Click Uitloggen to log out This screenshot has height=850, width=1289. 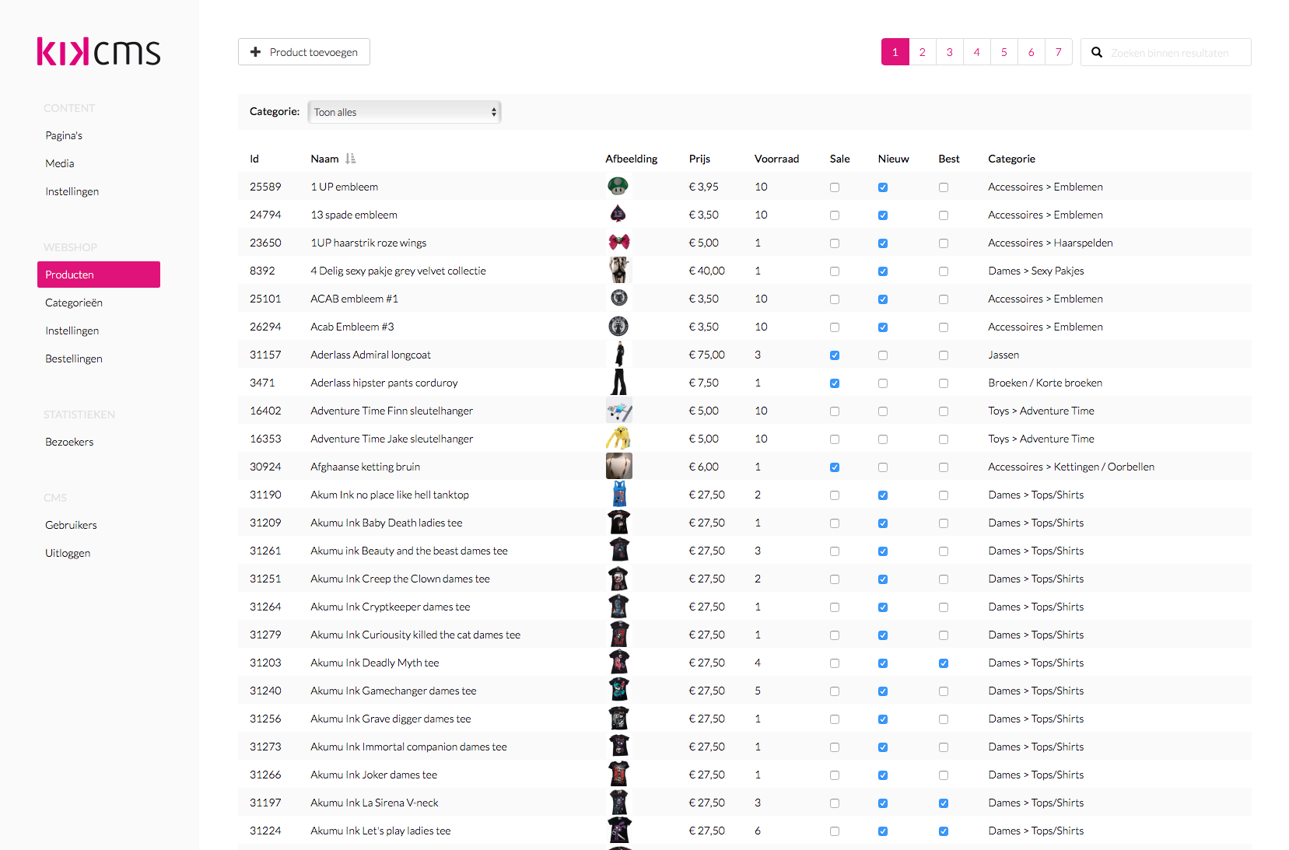[68, 552]
